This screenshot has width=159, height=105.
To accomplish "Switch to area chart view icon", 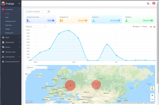I will point(154,26).
